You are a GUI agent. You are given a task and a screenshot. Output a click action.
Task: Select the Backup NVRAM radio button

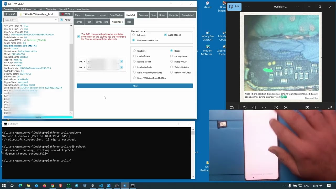[x=171, y=62]
